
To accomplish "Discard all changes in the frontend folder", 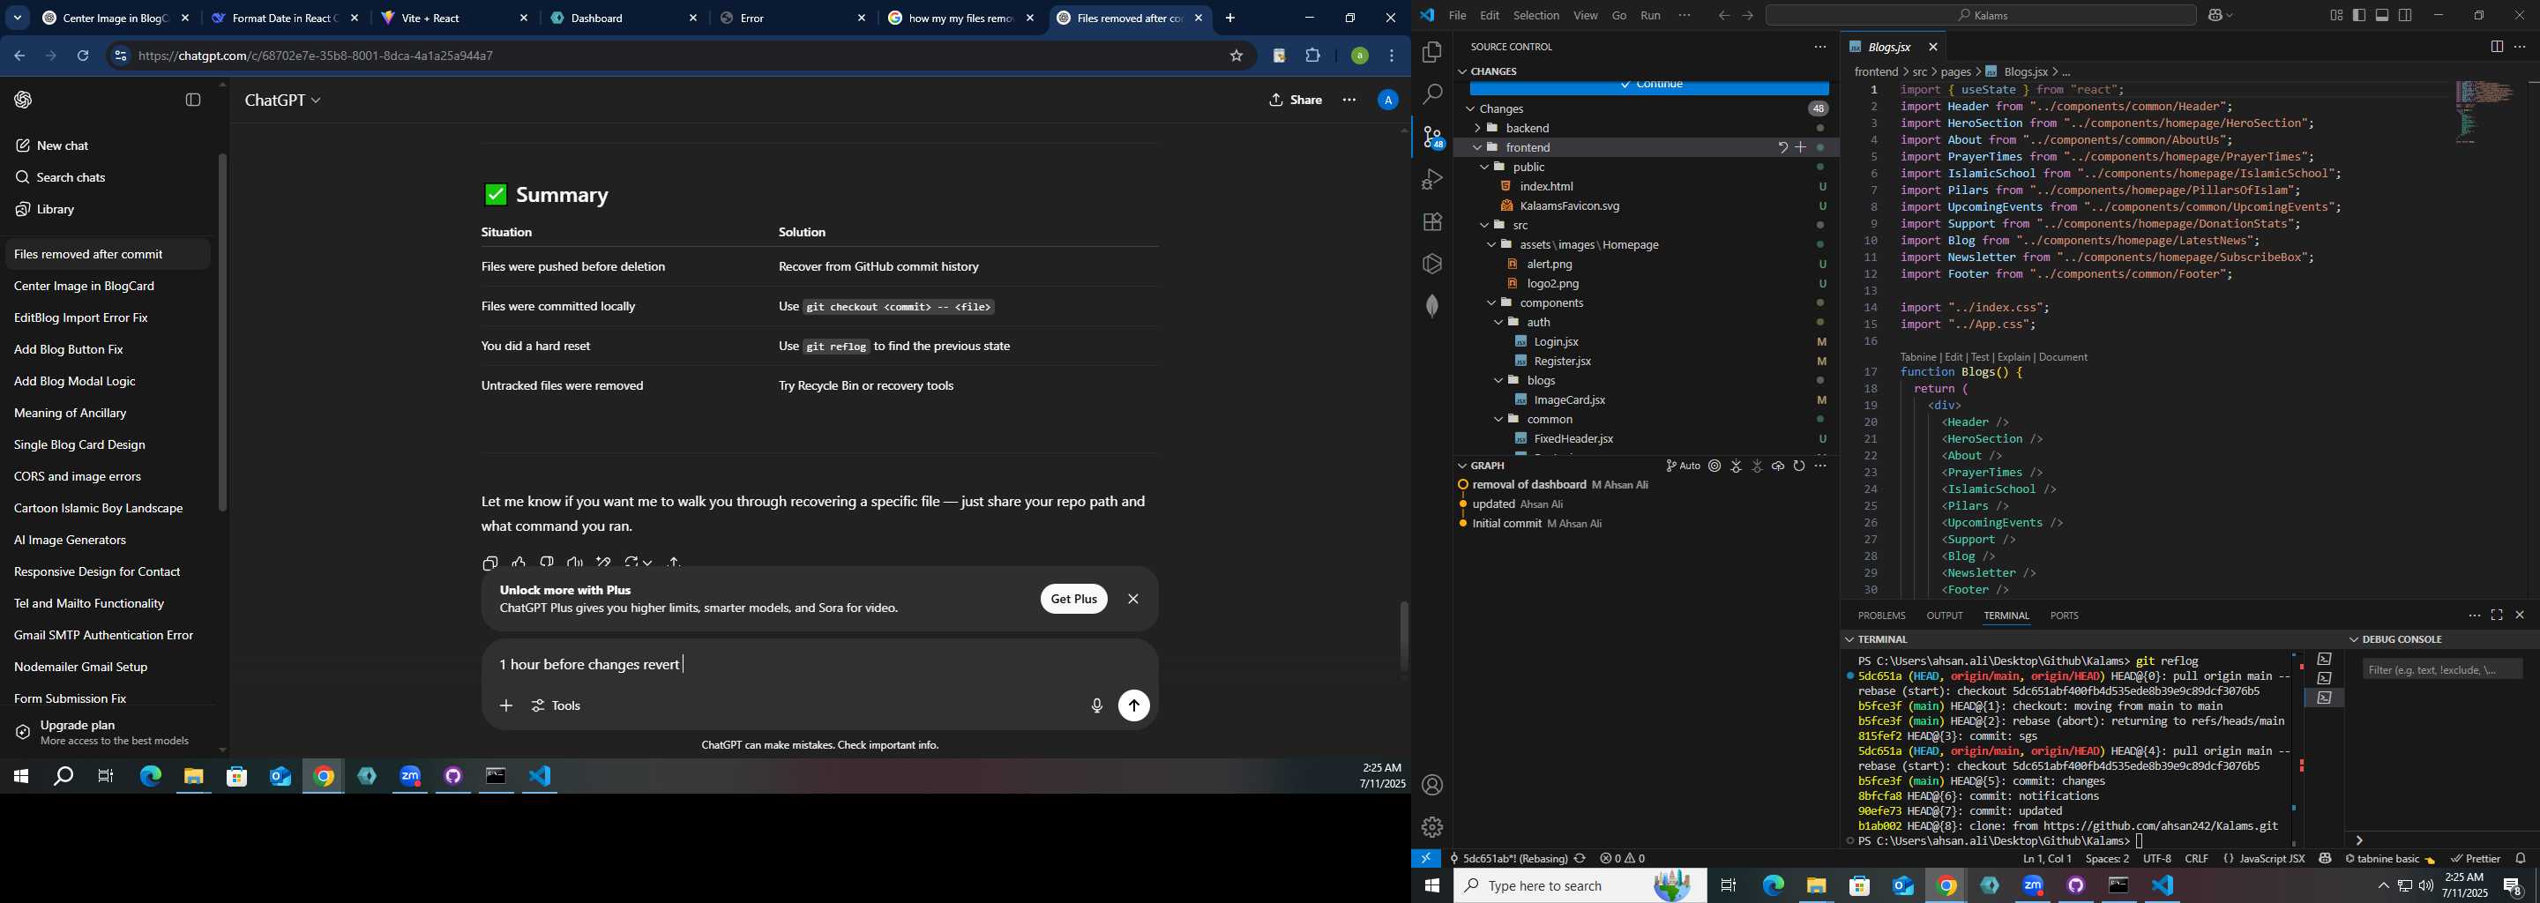I will [1782, 148].
